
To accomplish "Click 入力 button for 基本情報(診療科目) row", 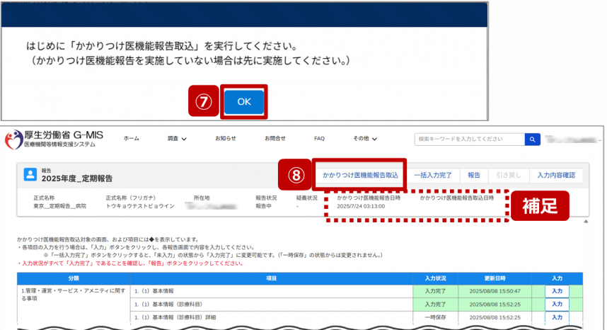I will pyautogui.click(x=557, y=304).
